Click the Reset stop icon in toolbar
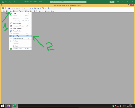Image resolution: width=135 pixels, height=108 pixels. 33,8
